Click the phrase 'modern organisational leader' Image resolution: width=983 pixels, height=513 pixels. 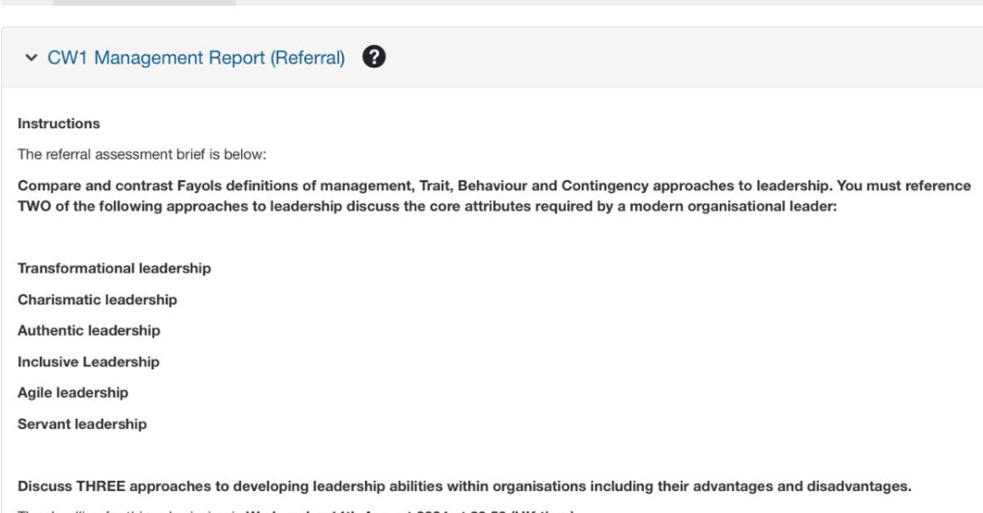[x=733, y=206]
